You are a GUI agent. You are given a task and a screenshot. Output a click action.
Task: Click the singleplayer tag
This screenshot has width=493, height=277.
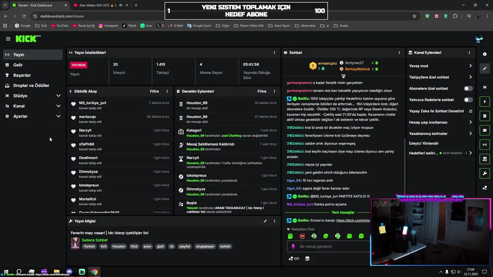(x=205, y=247)
